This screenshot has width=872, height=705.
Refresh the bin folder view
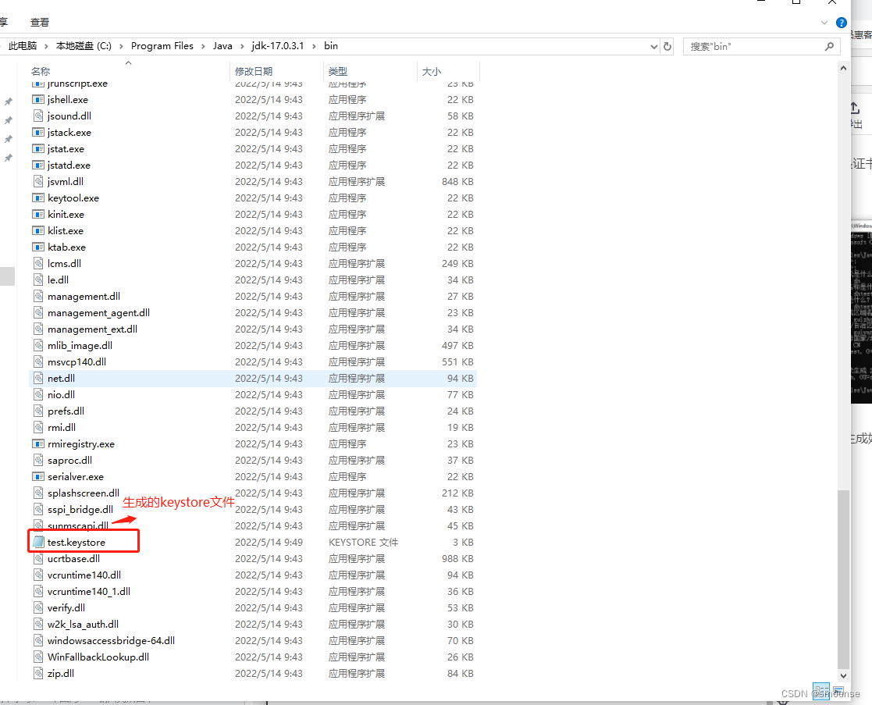(668, 47)
